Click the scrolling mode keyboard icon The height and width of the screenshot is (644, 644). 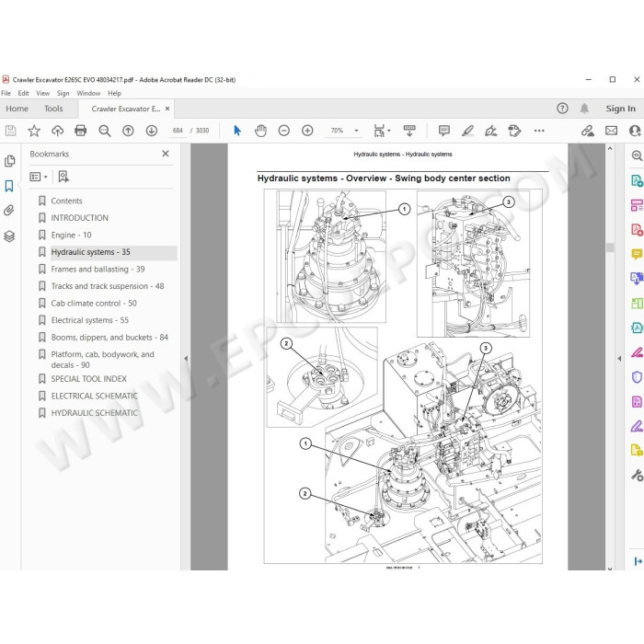pos(409,131)
